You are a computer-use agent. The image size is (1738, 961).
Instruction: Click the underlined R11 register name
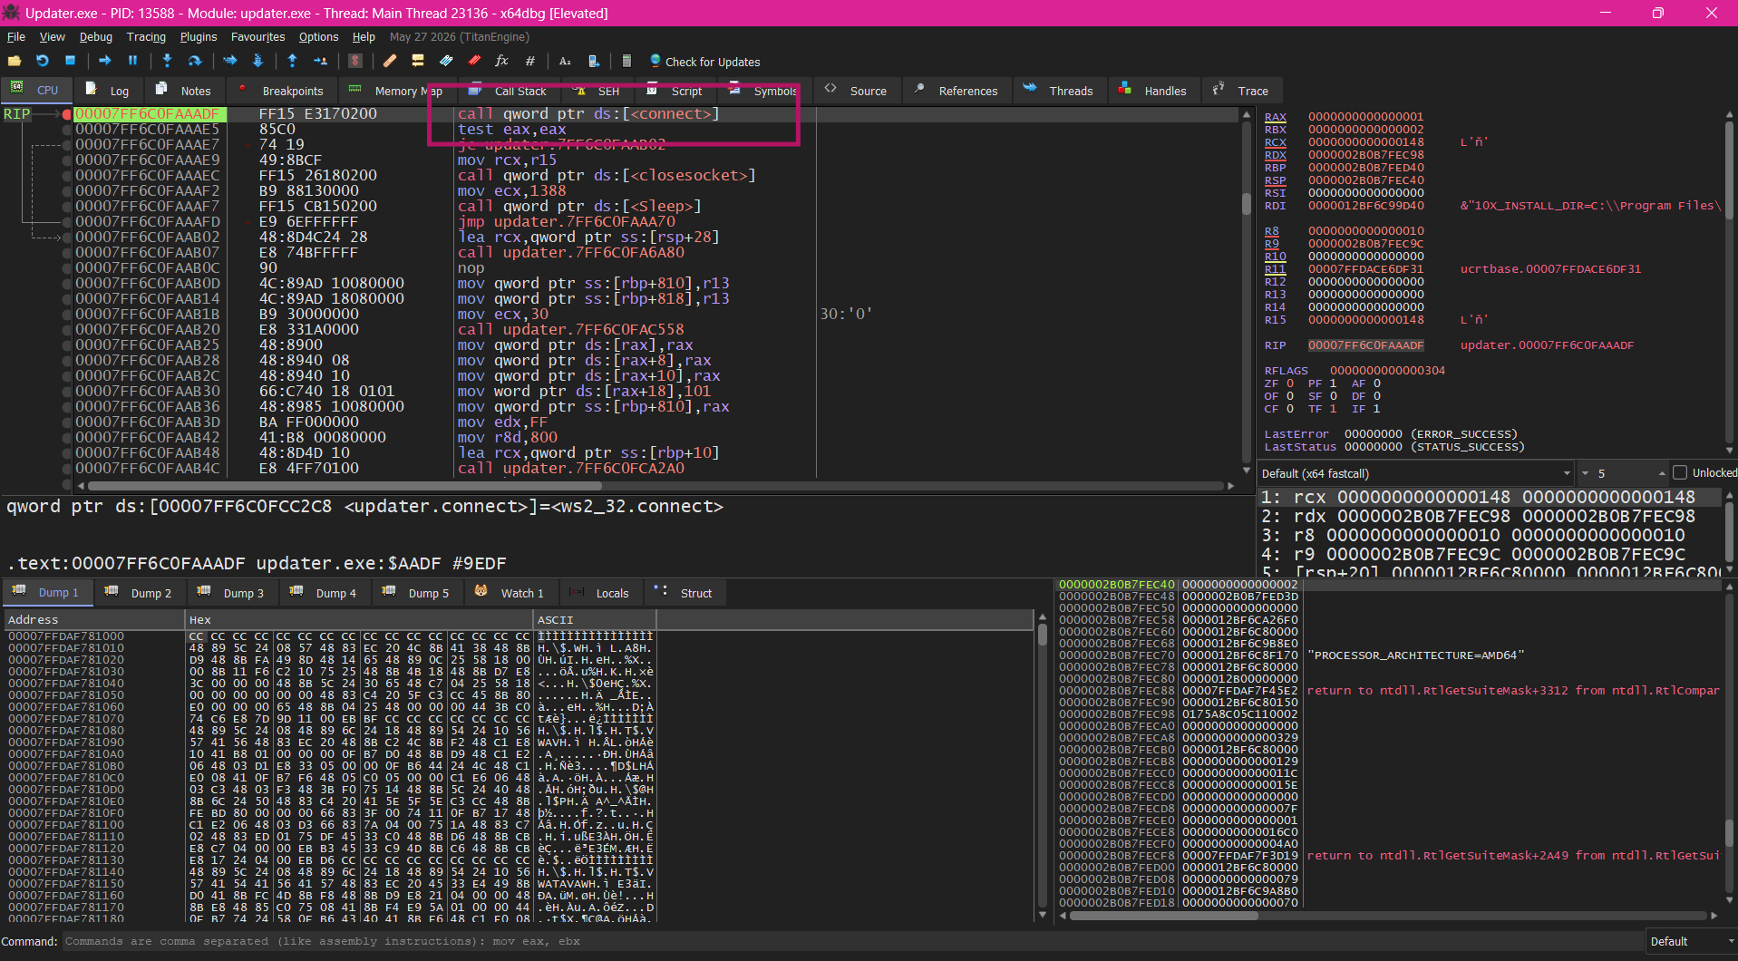coord(1275,269)
